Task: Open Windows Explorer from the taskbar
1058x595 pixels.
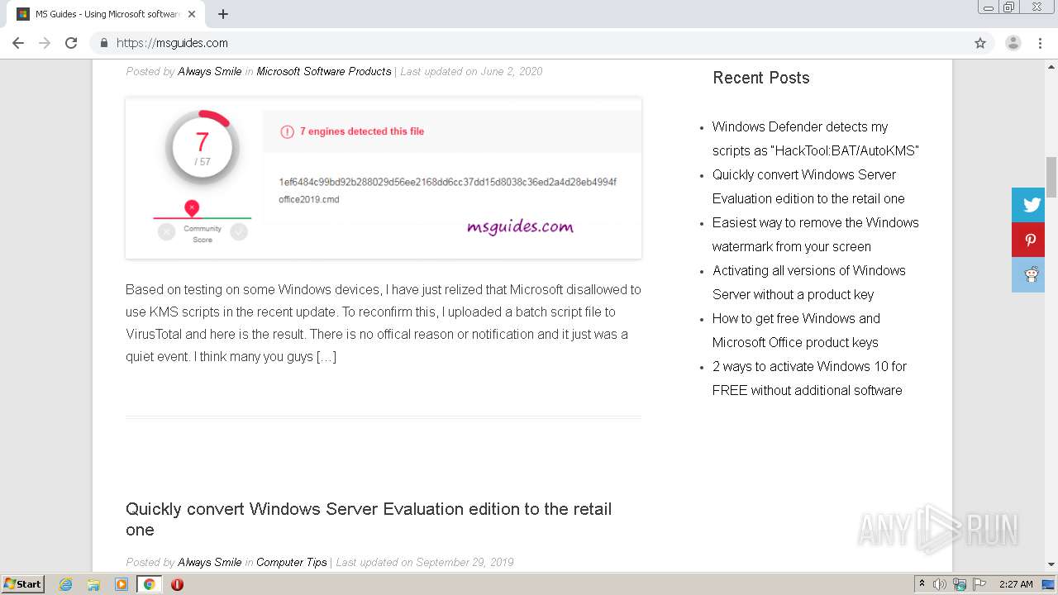Action: (93, 584)
